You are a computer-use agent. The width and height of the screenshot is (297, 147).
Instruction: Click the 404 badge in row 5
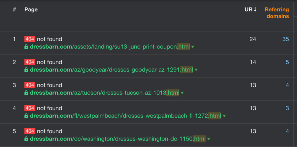pos(30,131)
